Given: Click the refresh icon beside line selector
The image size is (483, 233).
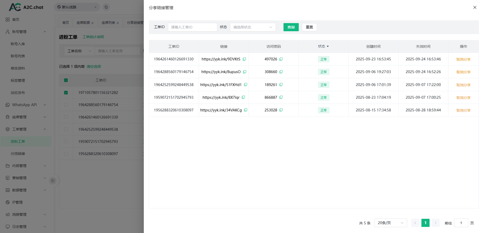Looking at the screenshot, I should [106, 7].
